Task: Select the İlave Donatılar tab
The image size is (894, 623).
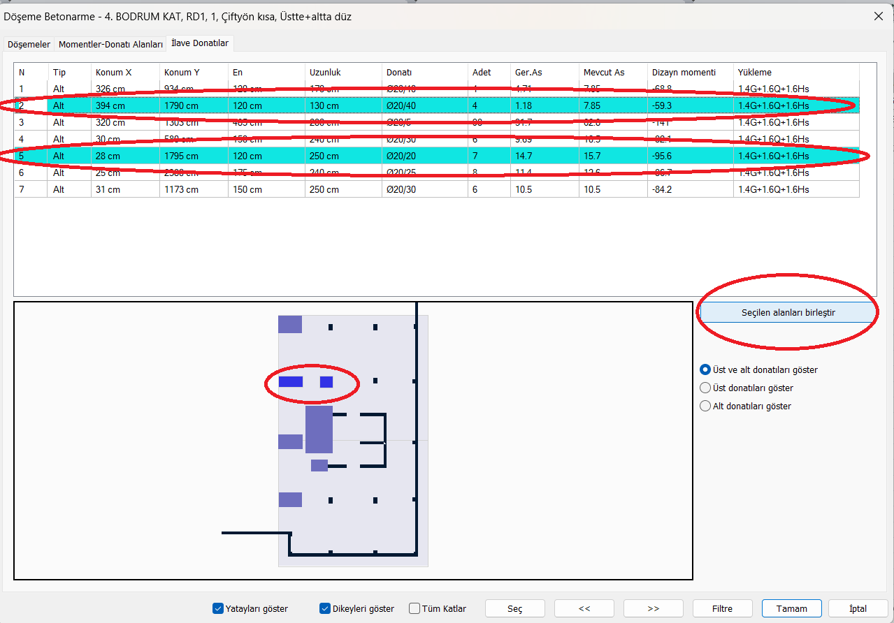Action: tap(199, 43)
